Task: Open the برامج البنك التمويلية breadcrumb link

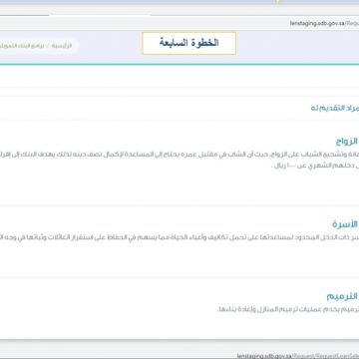Action: click(x=22, y=46)
